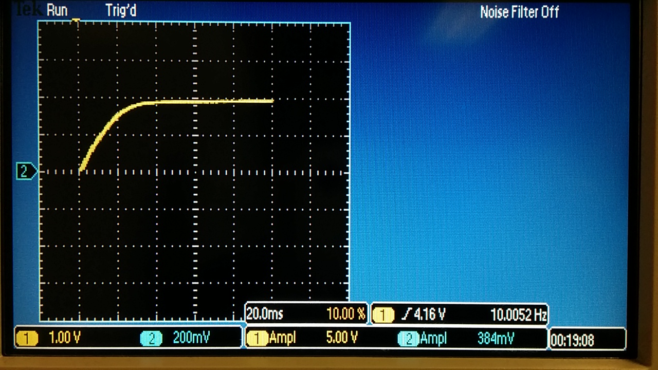Image resolution: width=658 pixels, height=370 pixels.
Task: Click the Noise Filter Off label
Action: (519, 12)
